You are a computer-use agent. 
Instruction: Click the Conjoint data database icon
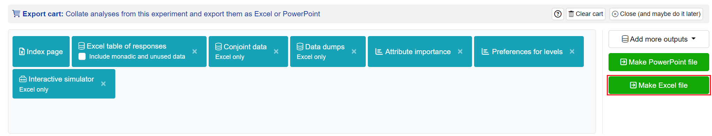(x=218, y=46)
